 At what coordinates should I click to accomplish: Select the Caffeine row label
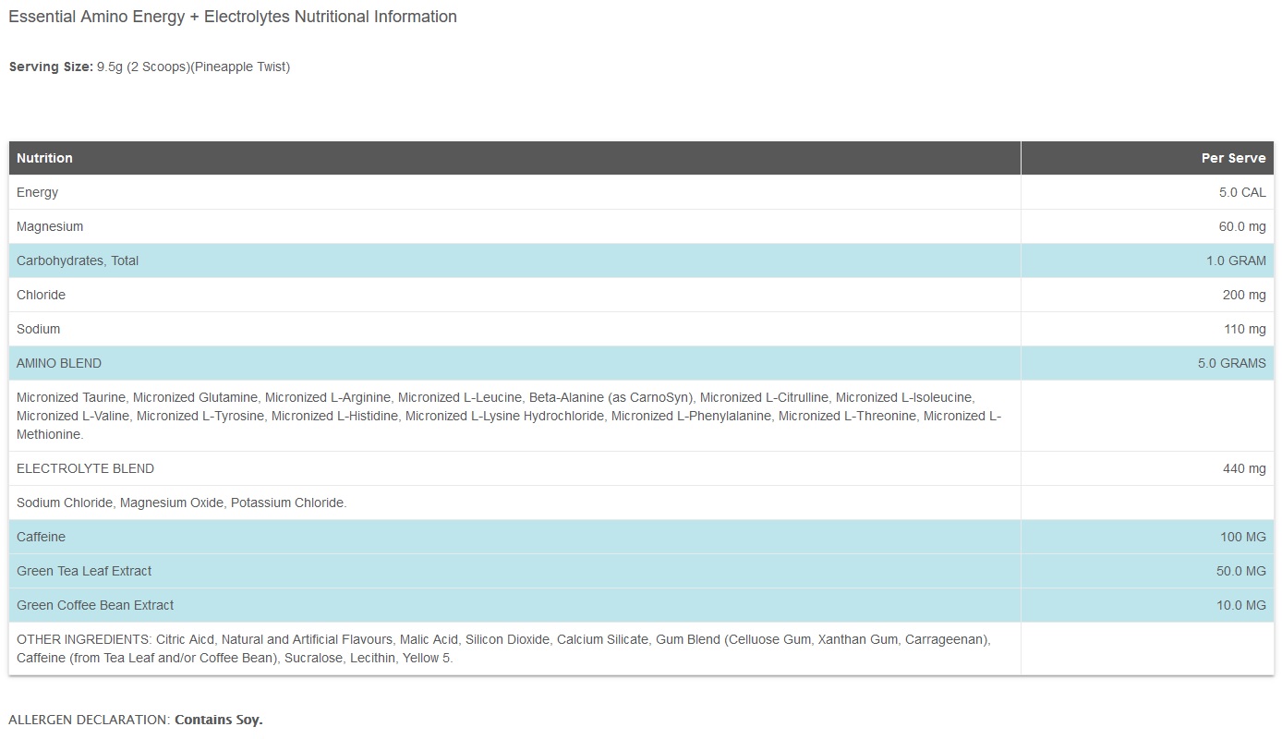point(41,537)
